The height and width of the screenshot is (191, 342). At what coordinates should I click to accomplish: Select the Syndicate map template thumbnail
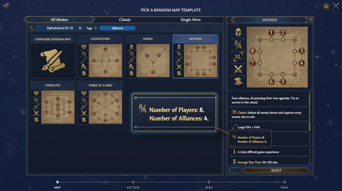pos(58,107)
